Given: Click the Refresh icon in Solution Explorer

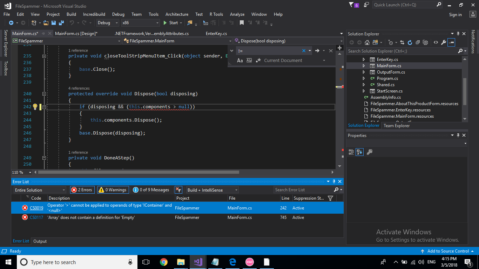Looking at the screenshot, I should click(410, 42).
